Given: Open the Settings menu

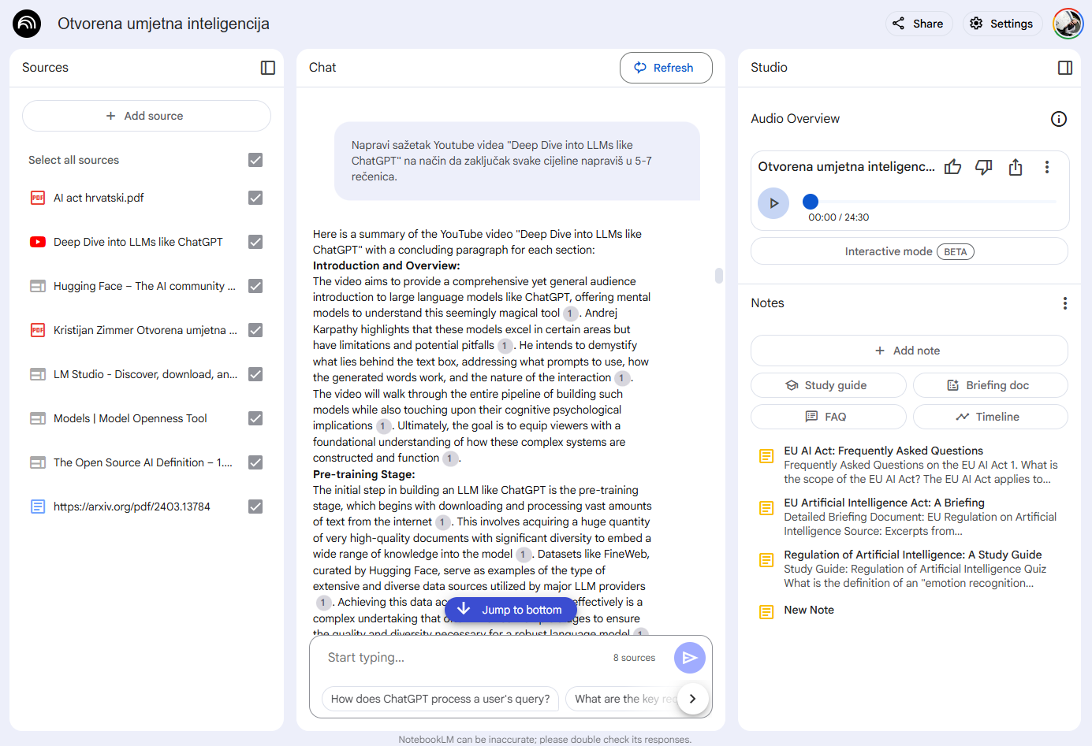Looking at the screenshot, I should [1001, 24].
